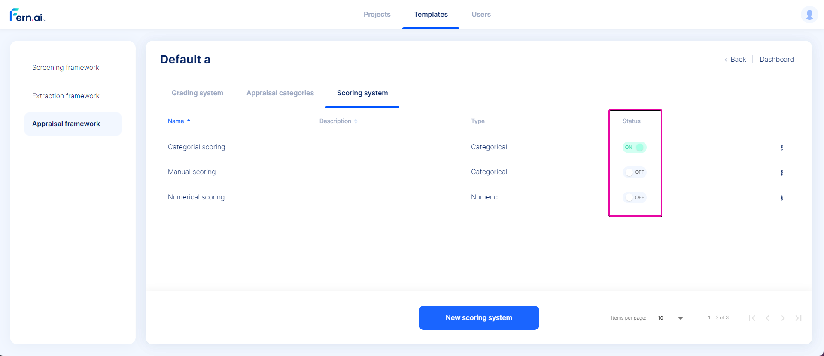This screenshot has height=356, width=824.
Task: Click the Numerical scoring name cell
Action: coord(196,197)
